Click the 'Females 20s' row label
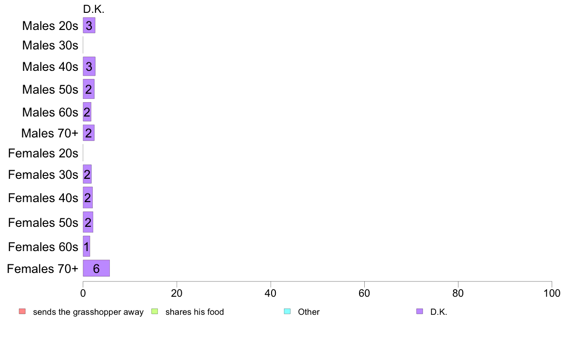Image resolution: width=565 pixels, height=350 pixels. click(x=43, y=153)
